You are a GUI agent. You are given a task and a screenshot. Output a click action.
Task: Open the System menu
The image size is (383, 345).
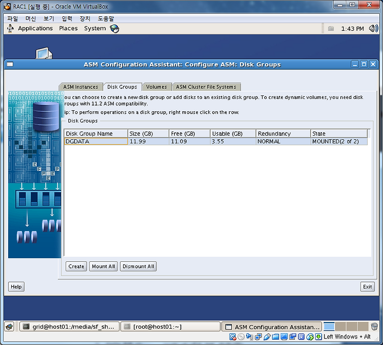(x=95, y=29)
